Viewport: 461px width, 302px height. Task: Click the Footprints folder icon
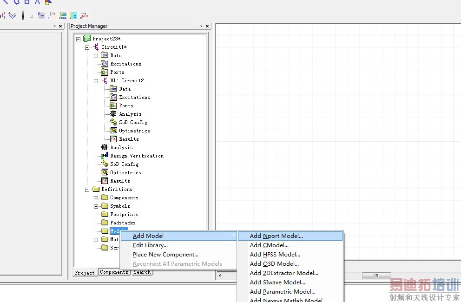[x=105, y=214]
